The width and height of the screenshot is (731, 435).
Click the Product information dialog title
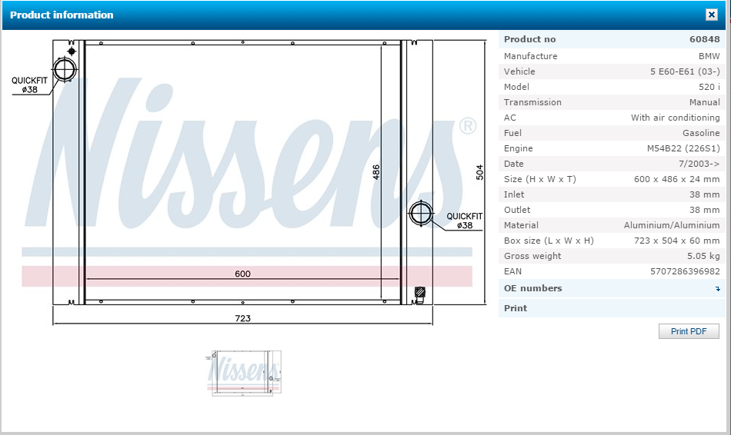click(x=62, y=15)
